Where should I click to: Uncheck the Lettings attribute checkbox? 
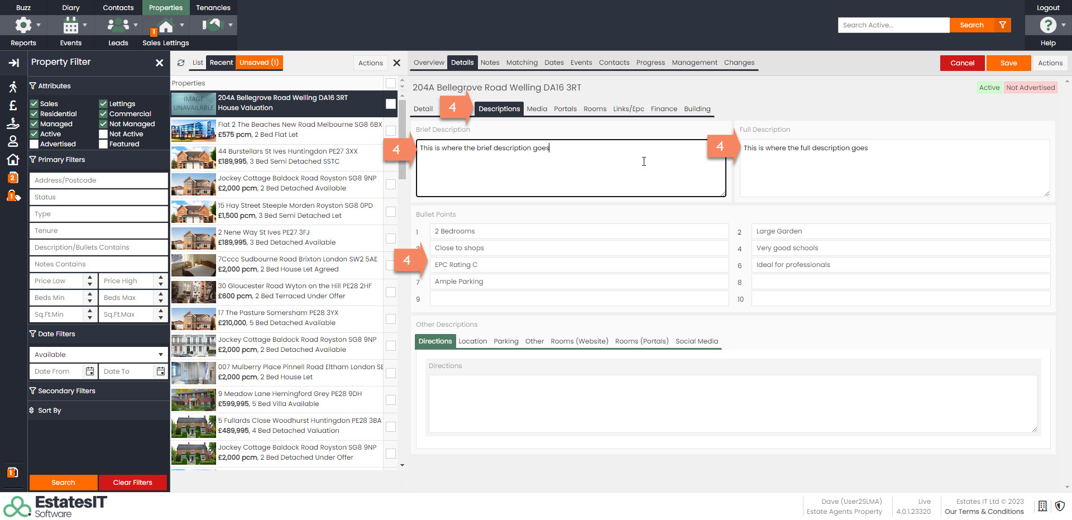click(x=103, y=104)
